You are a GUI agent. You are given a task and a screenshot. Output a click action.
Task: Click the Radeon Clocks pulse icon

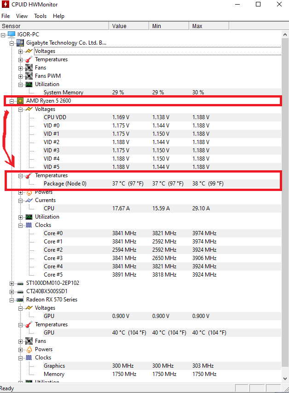(x=29, y=358)
